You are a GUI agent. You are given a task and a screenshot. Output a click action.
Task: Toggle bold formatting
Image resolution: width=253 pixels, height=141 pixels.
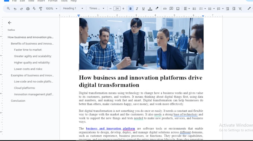click(x=131, y=9)
